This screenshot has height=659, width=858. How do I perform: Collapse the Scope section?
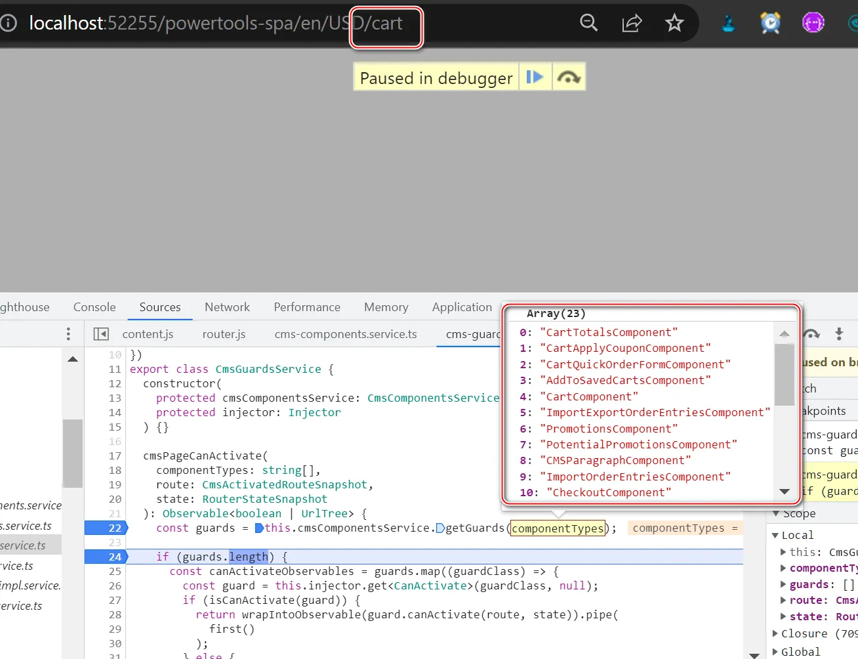pos(777,513)
